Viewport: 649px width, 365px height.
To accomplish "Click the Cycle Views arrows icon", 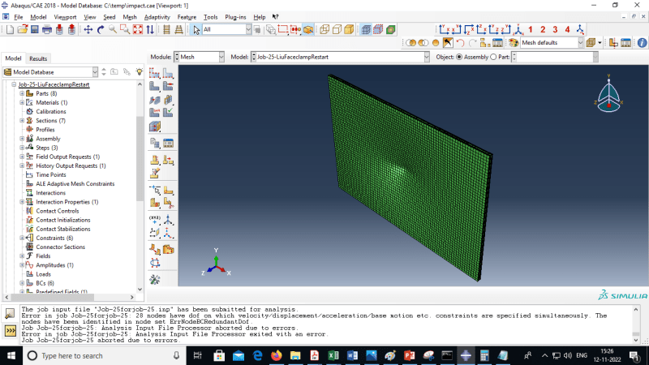I will tap(150, 29).
